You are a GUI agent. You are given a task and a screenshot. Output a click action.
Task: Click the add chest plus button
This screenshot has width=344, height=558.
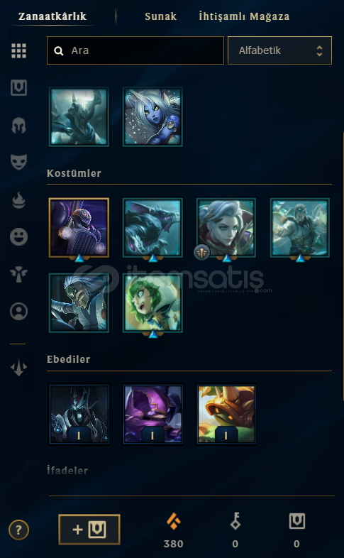tap(89, 530)
